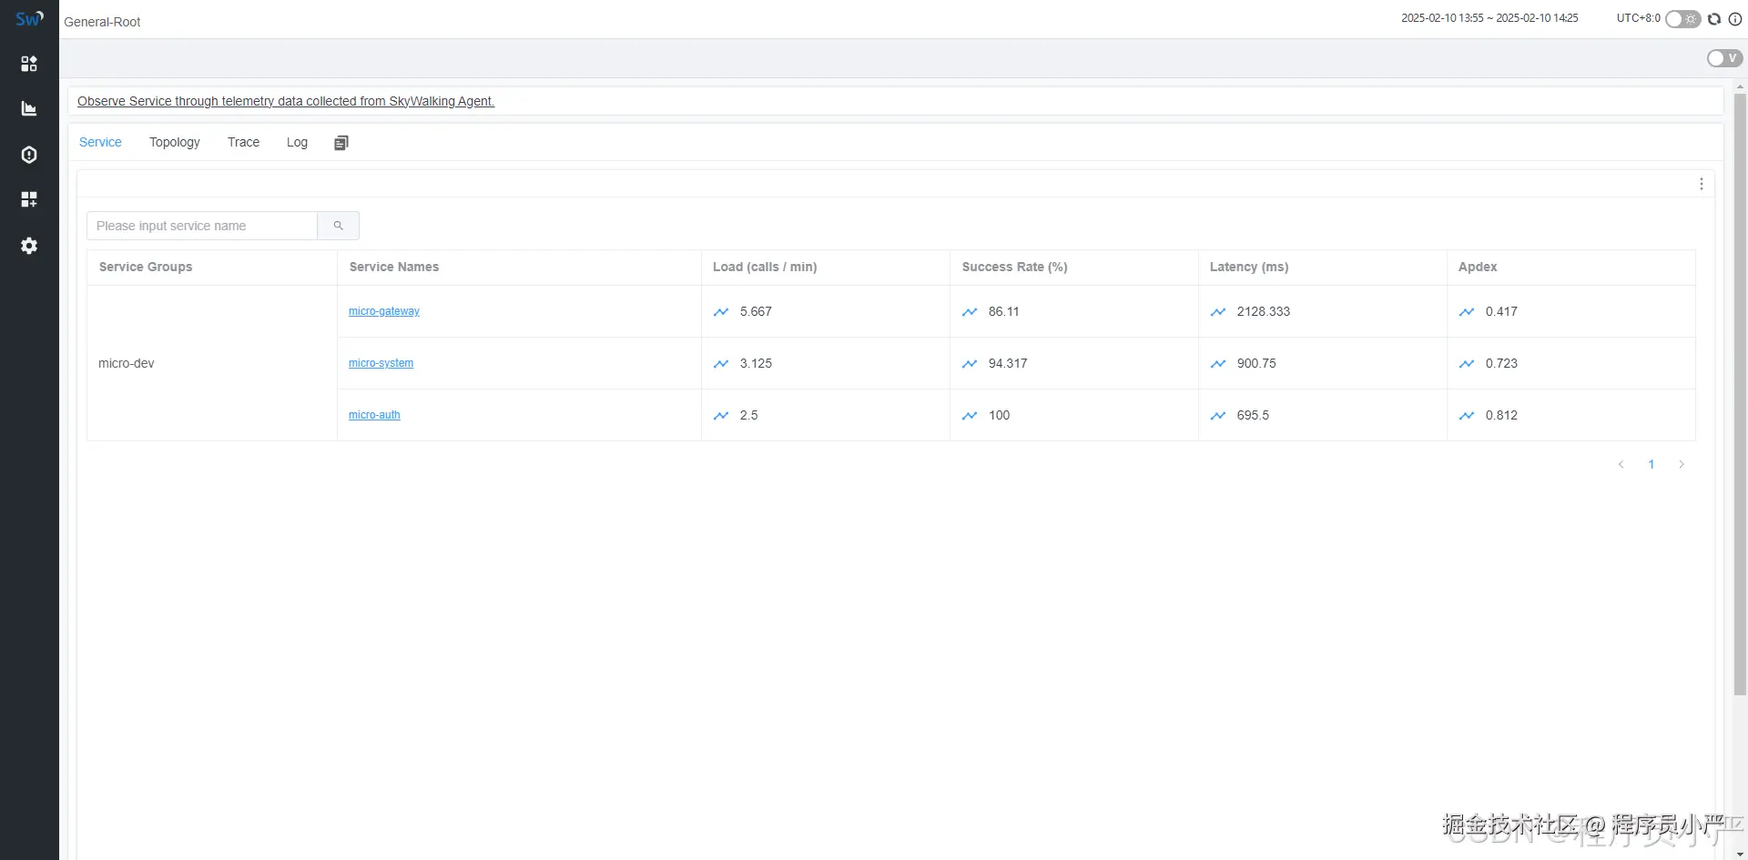Click the General-Root page title

click(x=102, y=22)
